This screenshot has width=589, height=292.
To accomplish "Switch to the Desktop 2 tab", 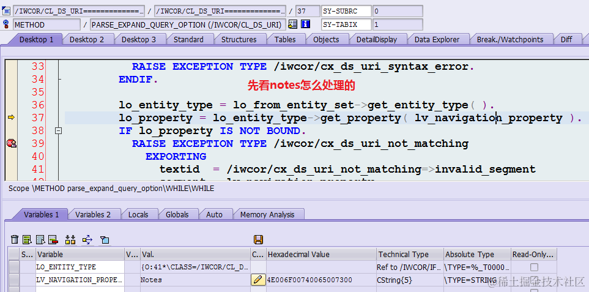I will [87, 39].
